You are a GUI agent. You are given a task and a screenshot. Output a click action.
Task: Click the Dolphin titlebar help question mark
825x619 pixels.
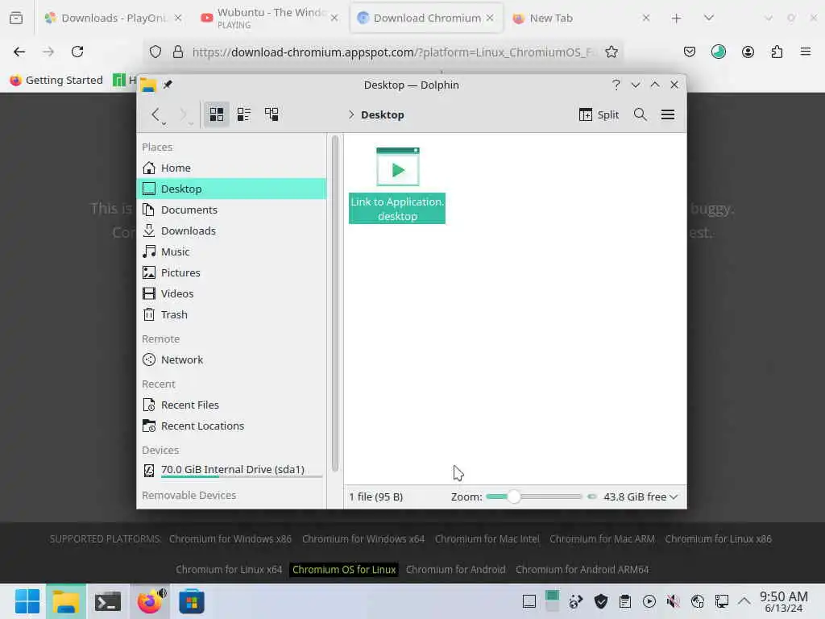pyautogui.click(x=616, y=85)
